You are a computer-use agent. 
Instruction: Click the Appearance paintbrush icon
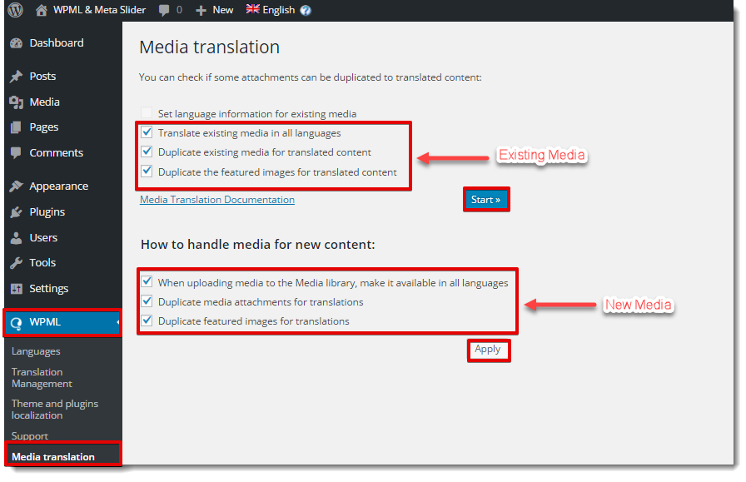pyautogui.click(x=16, y=186)
